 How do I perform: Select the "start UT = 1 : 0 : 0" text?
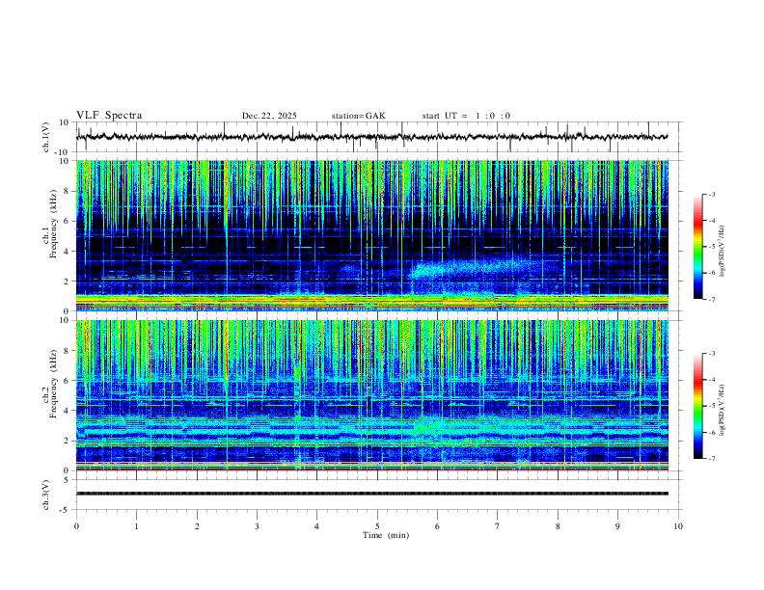coord(466,116)
